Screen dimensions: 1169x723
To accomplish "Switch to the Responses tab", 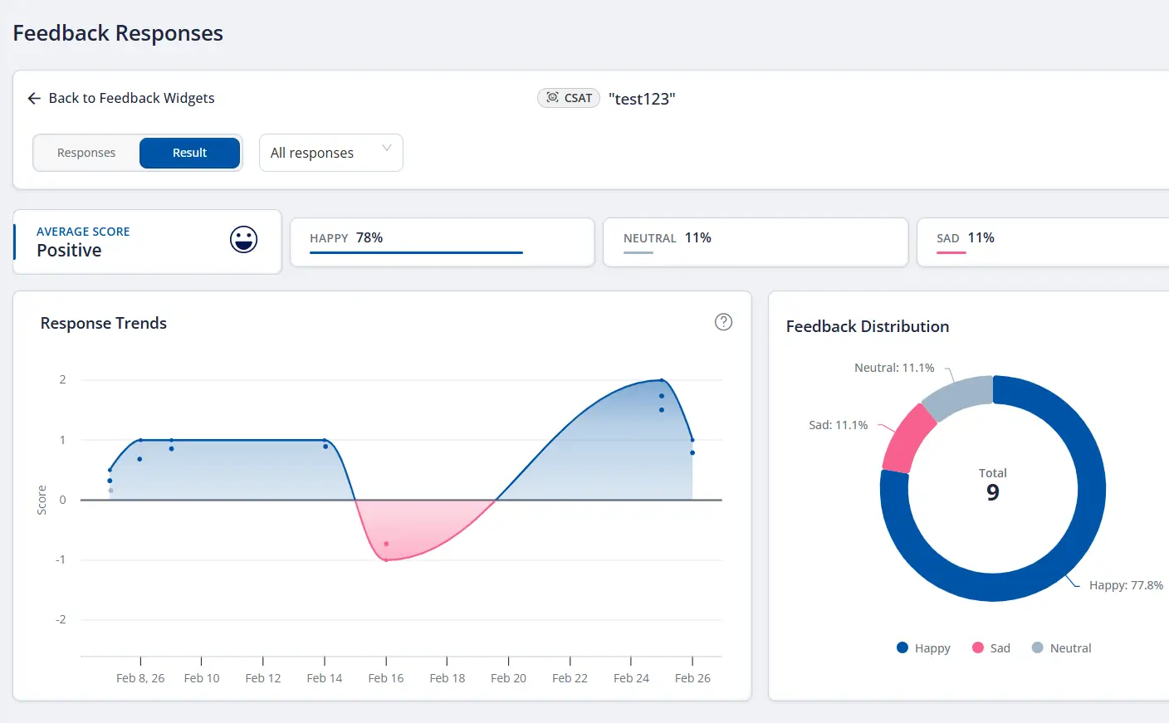I will [86, 153].
